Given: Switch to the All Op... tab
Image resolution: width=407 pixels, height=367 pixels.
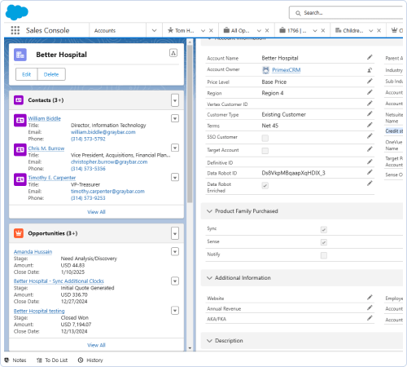Looking at the screenshot, I should 236,30.
